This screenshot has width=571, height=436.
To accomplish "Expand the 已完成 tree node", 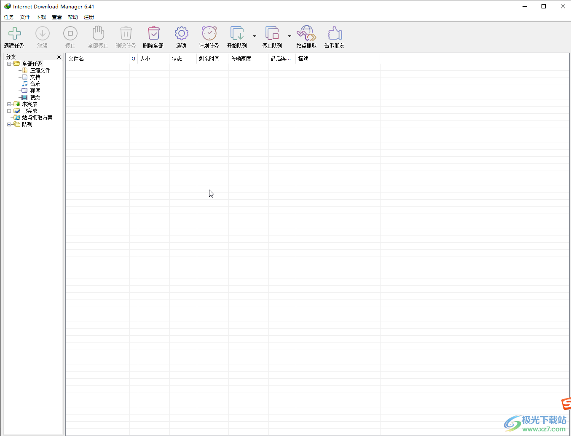I will (9, 111).
